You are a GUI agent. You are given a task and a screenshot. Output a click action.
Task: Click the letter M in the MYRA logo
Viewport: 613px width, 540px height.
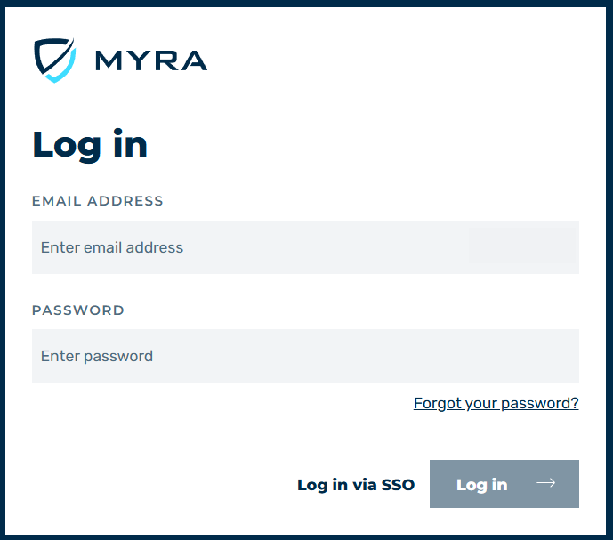tap(109, 60)
